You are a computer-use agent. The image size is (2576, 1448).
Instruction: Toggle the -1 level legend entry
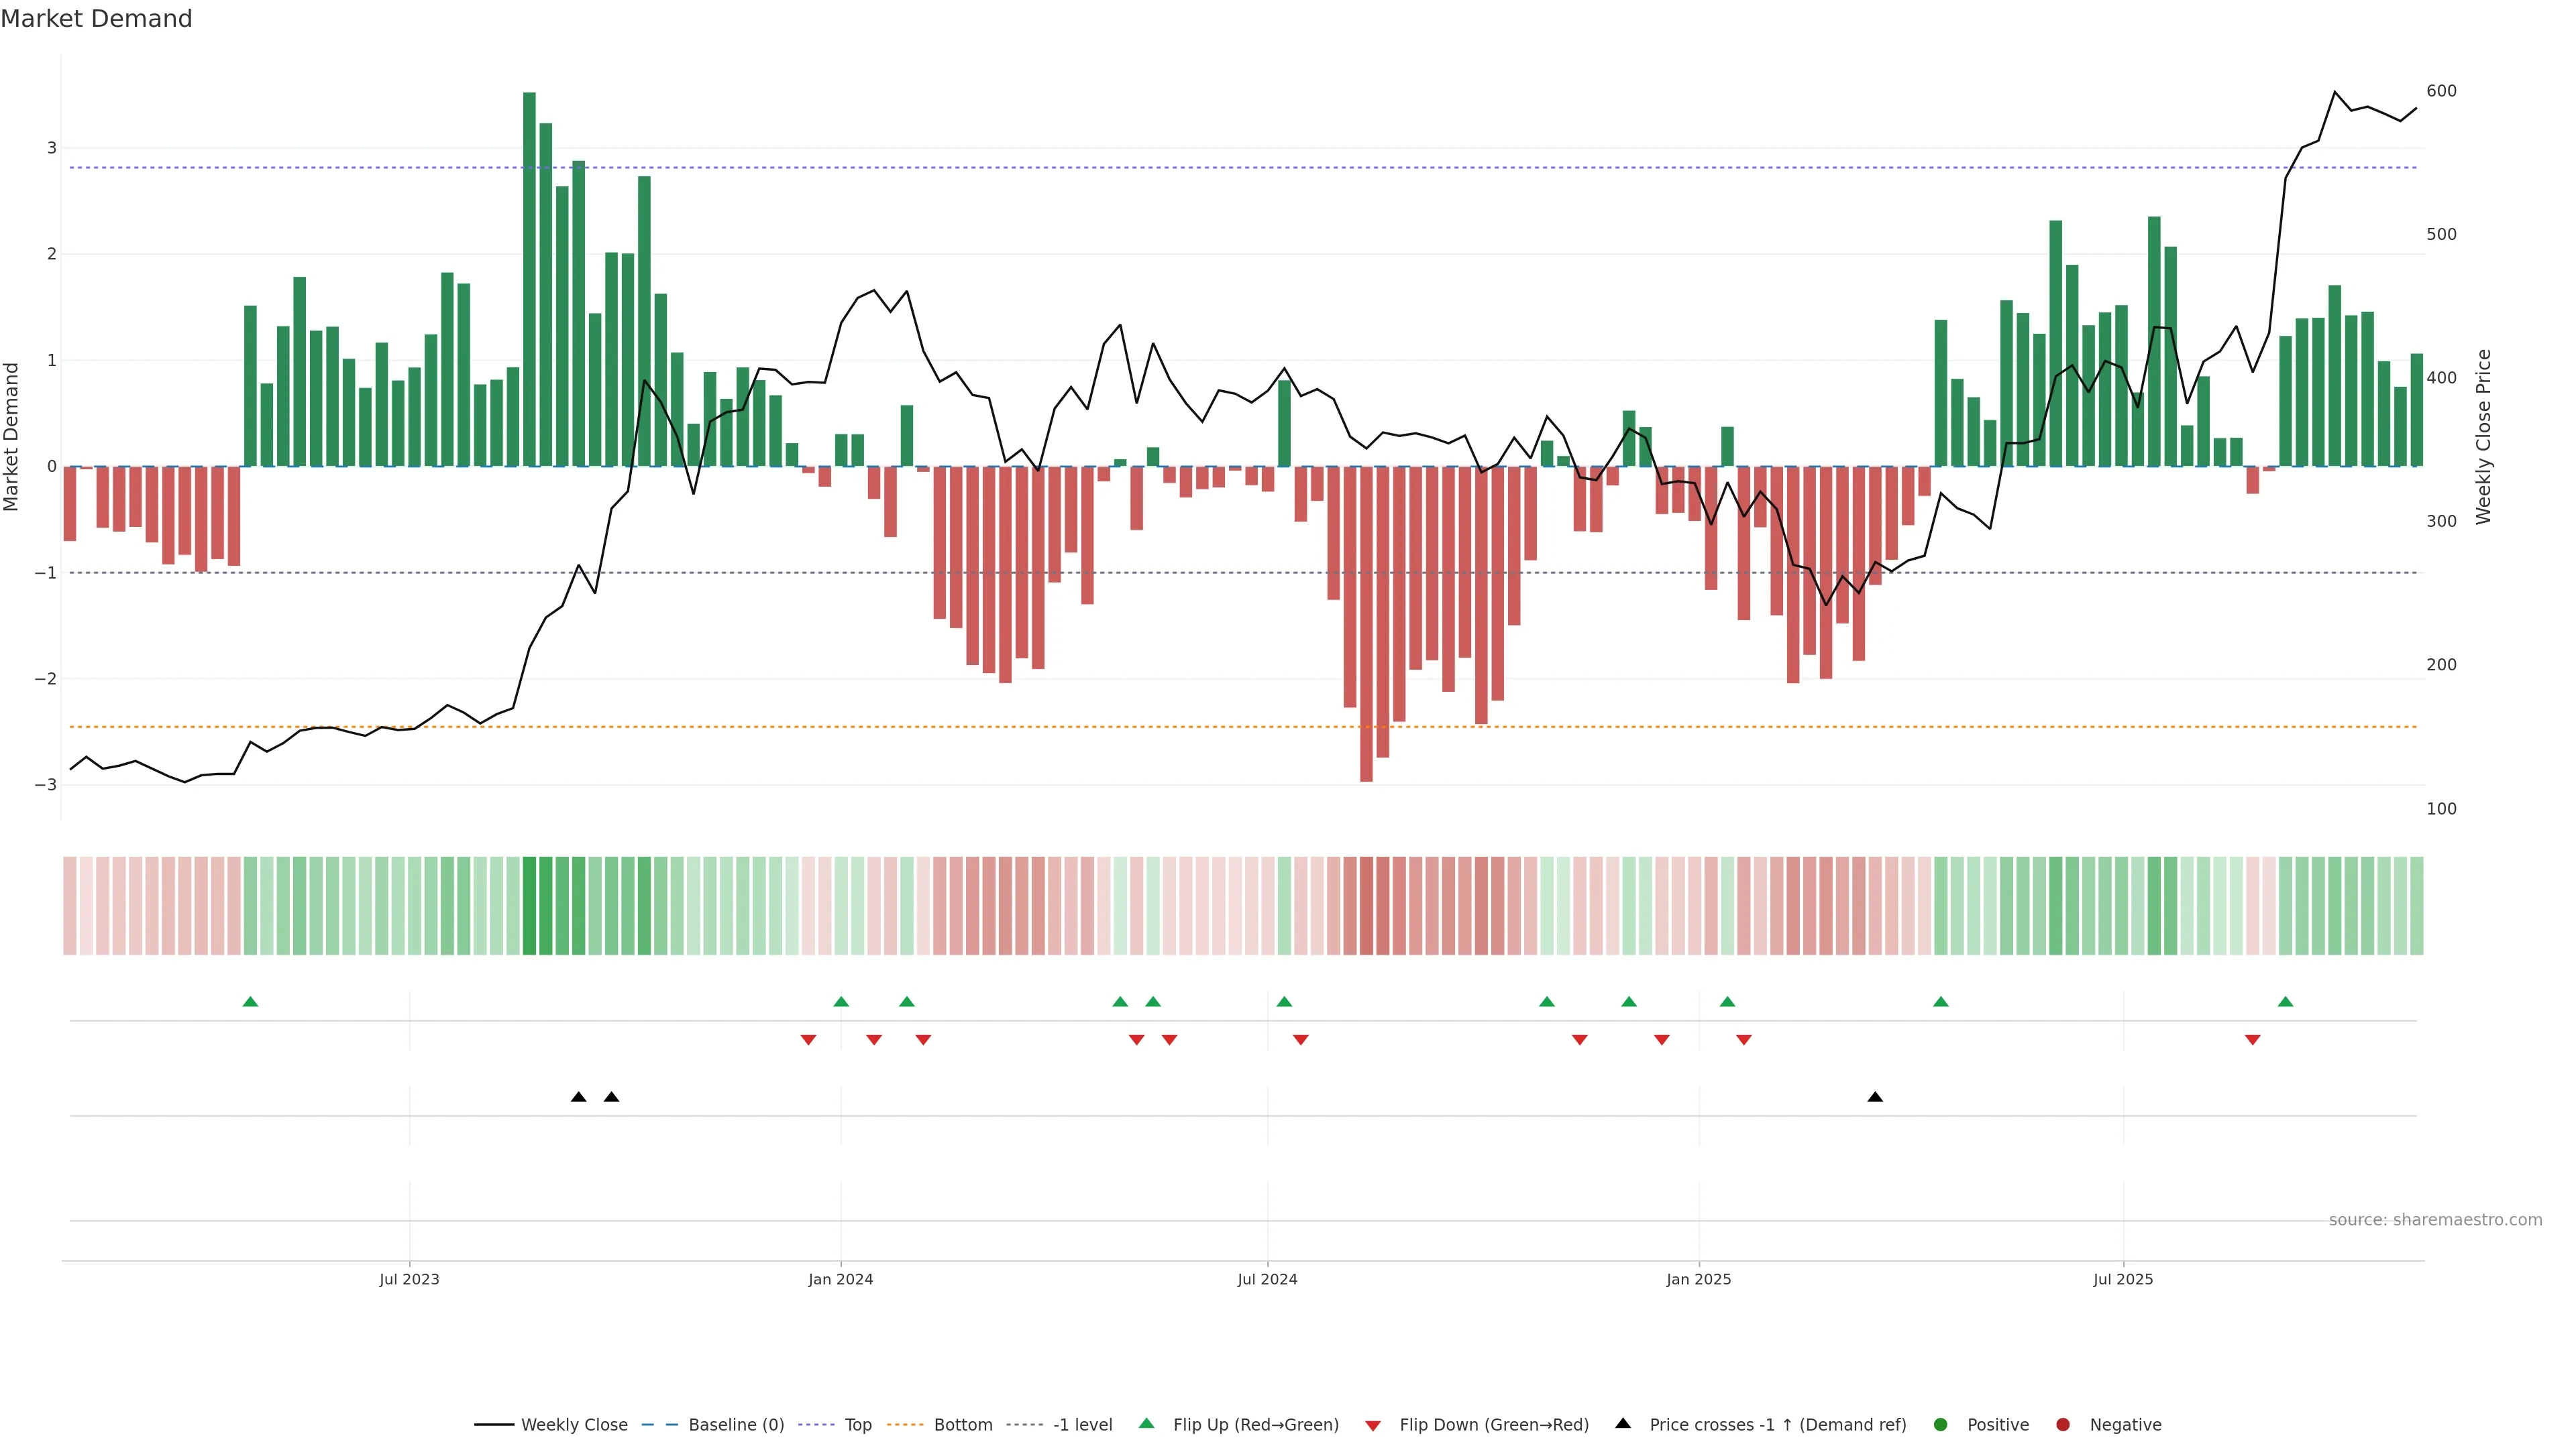tap(1082, 1424)
